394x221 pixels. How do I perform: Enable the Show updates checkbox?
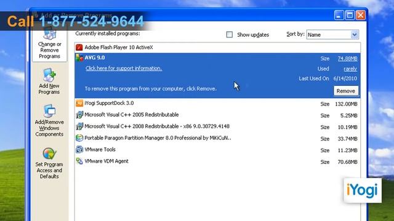click(x=229, y=34)
